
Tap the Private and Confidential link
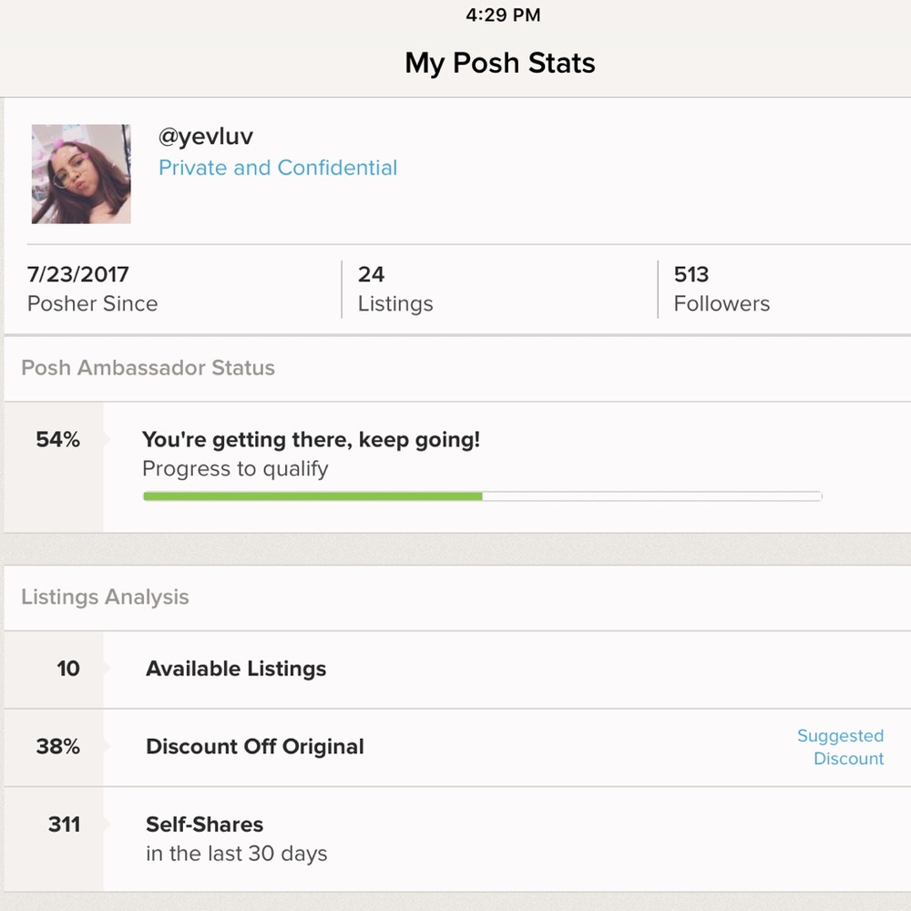tap(278, 168)
